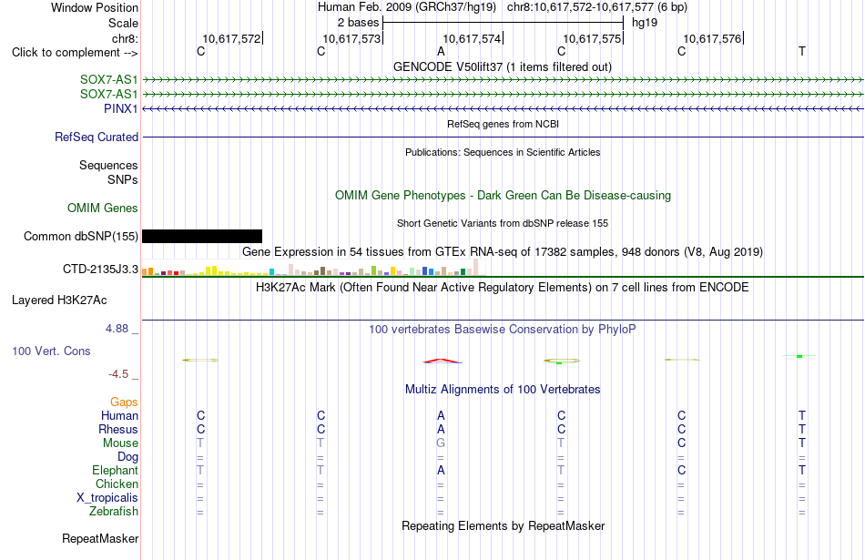Image resolution: width=865 pixels, height=560 pixels.
Task: Click the black dbSNP variant block
Action: pyautogui.click(x=202, y=236)
